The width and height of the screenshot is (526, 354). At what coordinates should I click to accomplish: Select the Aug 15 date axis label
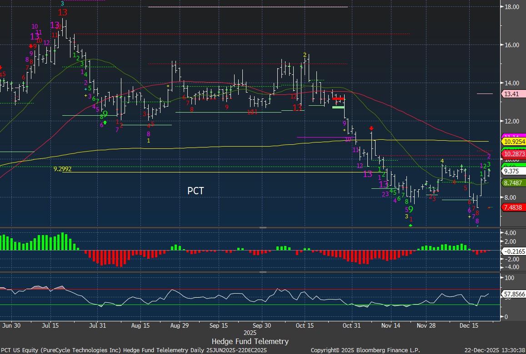tap(140, 325)
